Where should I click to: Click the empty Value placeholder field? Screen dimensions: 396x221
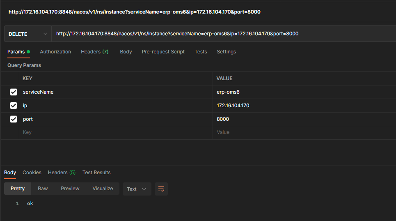304,133
